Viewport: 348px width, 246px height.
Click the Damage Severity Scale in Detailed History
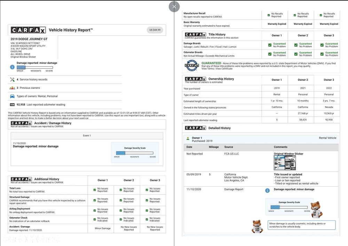(290, 207)
